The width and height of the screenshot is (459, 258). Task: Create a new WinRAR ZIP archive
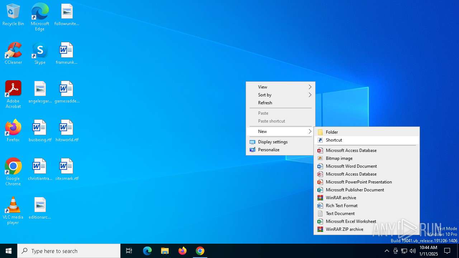tap(366, 229)
